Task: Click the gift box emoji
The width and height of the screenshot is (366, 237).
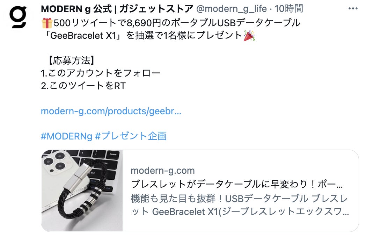Action: 47,23
